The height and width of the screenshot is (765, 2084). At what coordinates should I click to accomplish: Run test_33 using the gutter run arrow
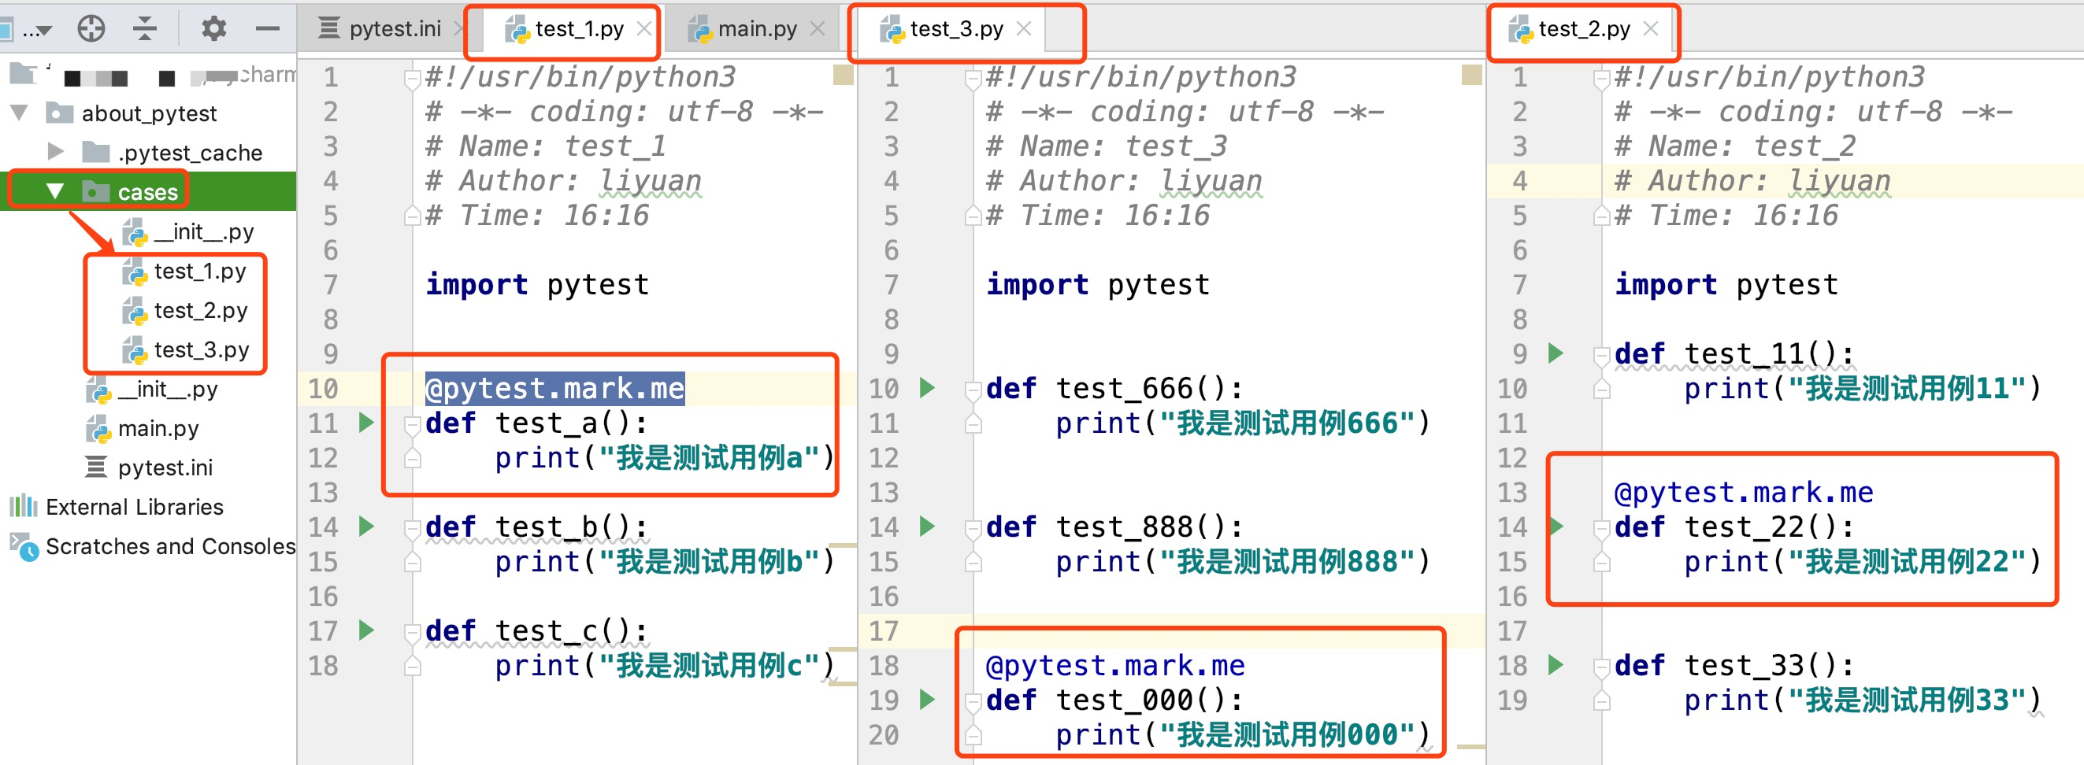pos(1555,665)
